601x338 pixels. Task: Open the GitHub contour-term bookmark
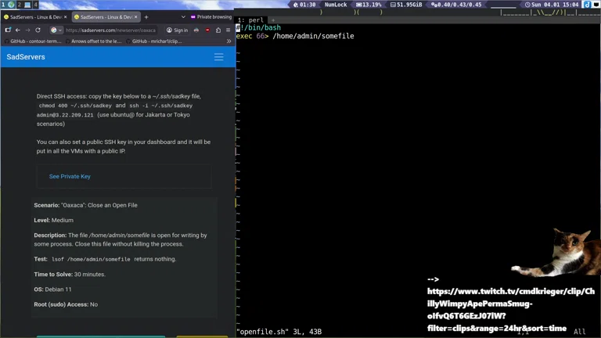coord(33,41)
